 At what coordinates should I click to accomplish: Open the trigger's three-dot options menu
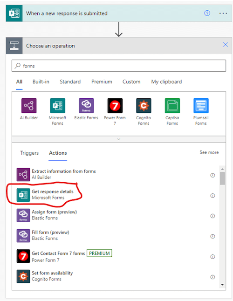pyautogui.click(x=223, y=13)
